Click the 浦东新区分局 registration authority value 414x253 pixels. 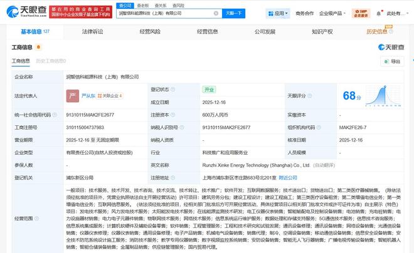80,178
